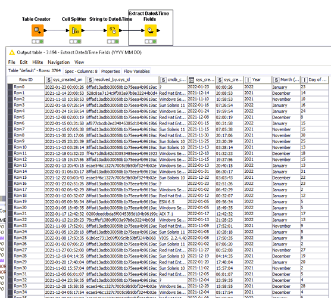Select the Extract Date&Time Fields node icon
The width and height of the screenshot is (331, 298).
coord(151,30)
